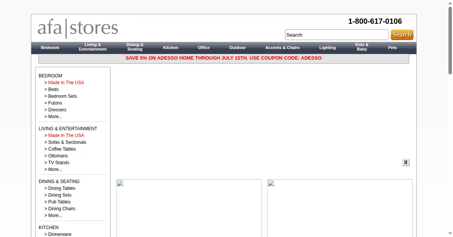Open the Beds sidebar link
Viewport: 453px width, 237px height.
coord(53,89)
